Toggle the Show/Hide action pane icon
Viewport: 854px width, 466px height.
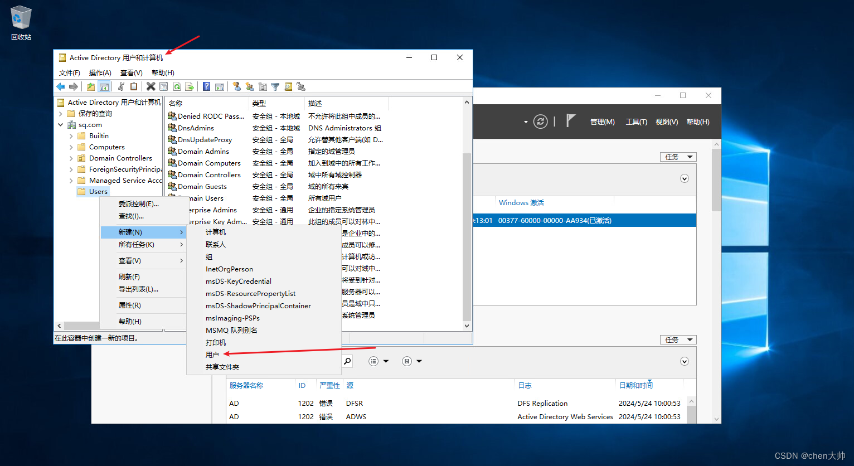point(220,86)
